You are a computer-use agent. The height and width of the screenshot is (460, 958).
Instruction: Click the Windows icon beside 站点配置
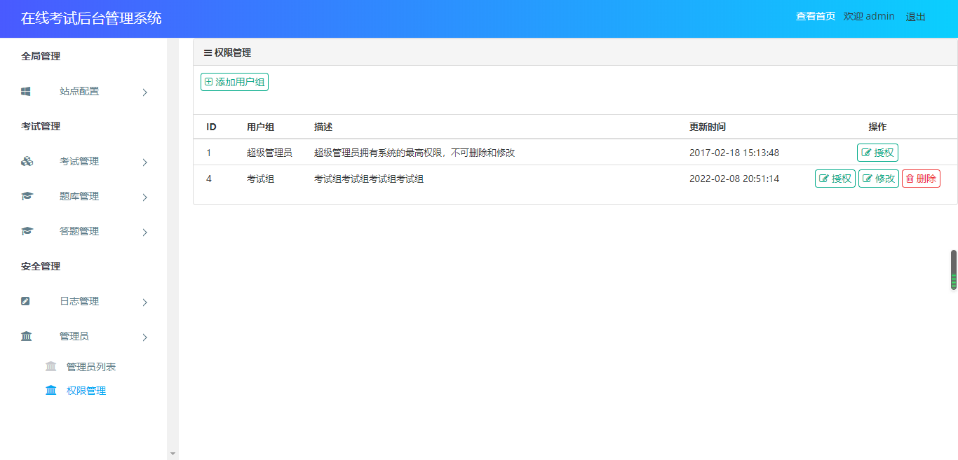point(26,91)
